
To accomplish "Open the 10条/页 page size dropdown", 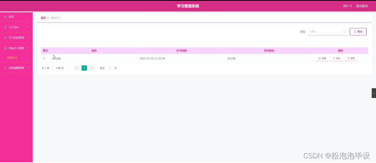I will [x=61, y=68].
